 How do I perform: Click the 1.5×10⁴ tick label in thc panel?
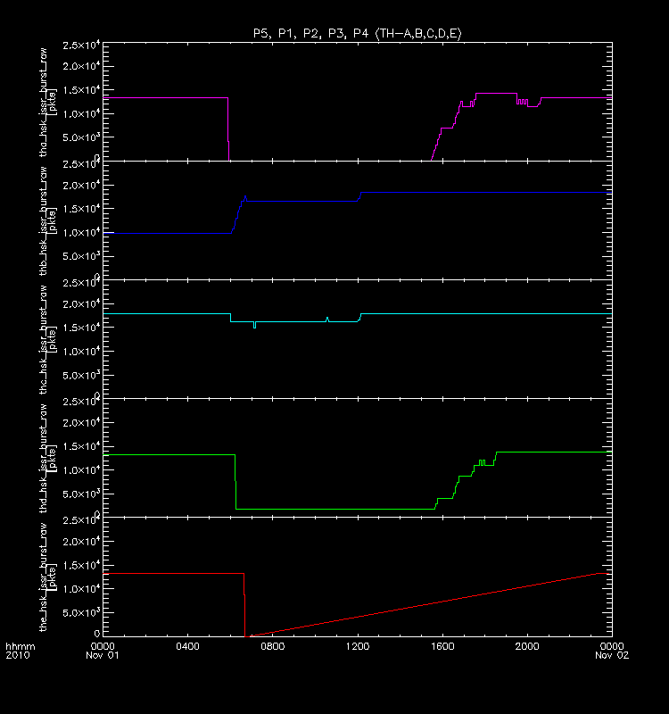(81, 328)
